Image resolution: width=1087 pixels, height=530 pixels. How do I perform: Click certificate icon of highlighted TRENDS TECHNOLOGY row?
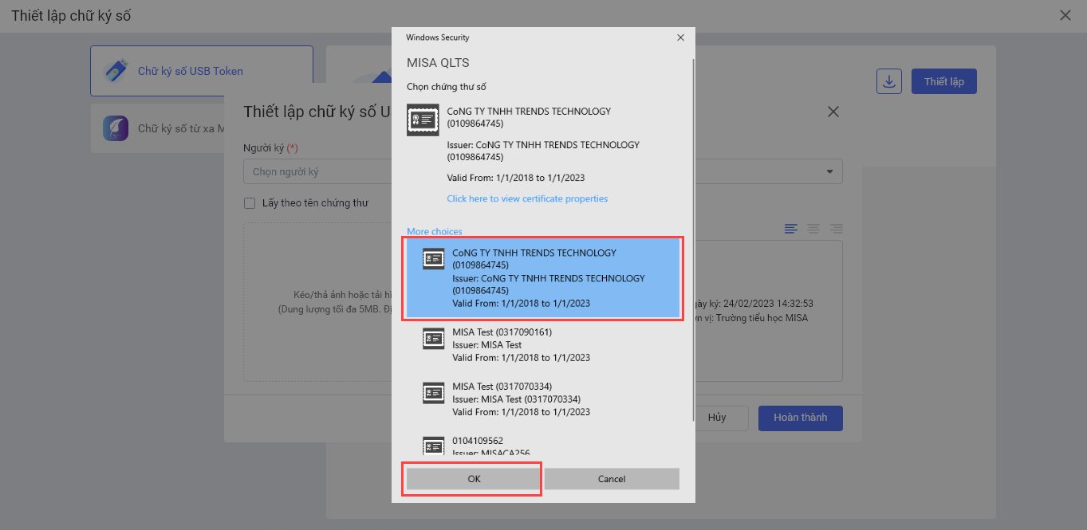click(x=434, y=258)
